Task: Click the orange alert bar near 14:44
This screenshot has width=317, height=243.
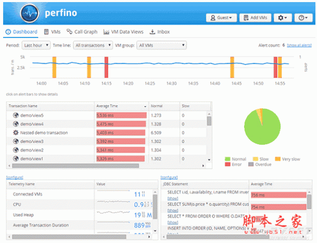Action: (232, 67)
